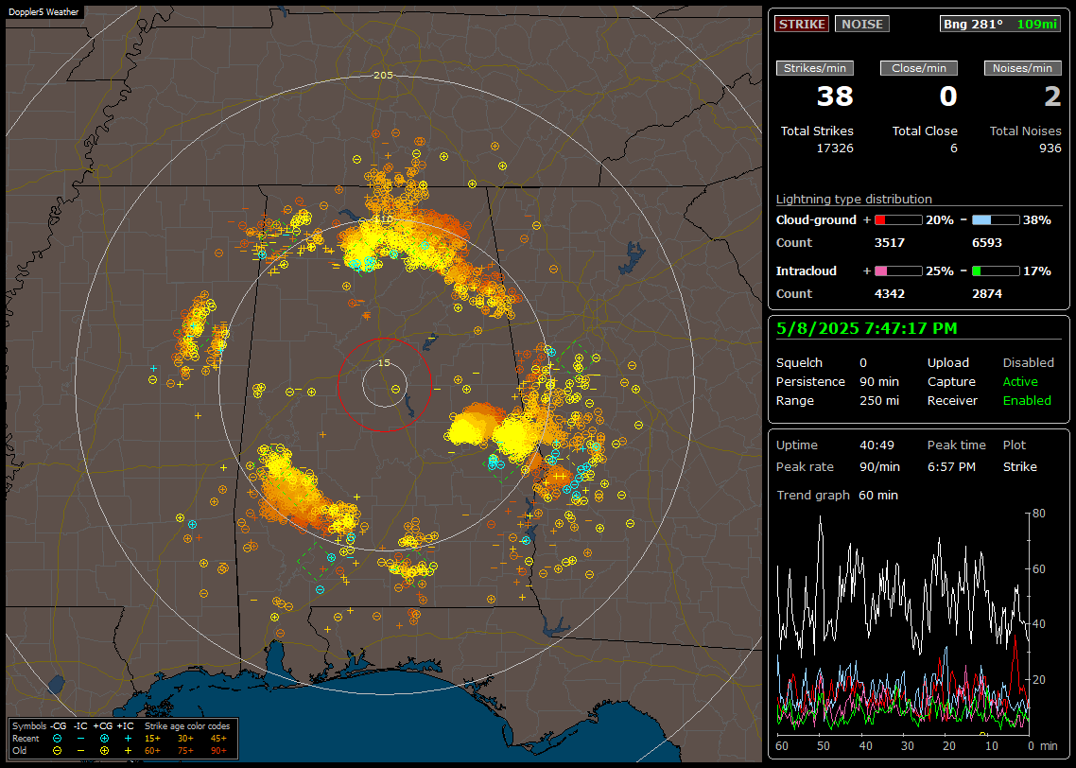
Task: Click the red STRIKE indicator
Action: 802,24
